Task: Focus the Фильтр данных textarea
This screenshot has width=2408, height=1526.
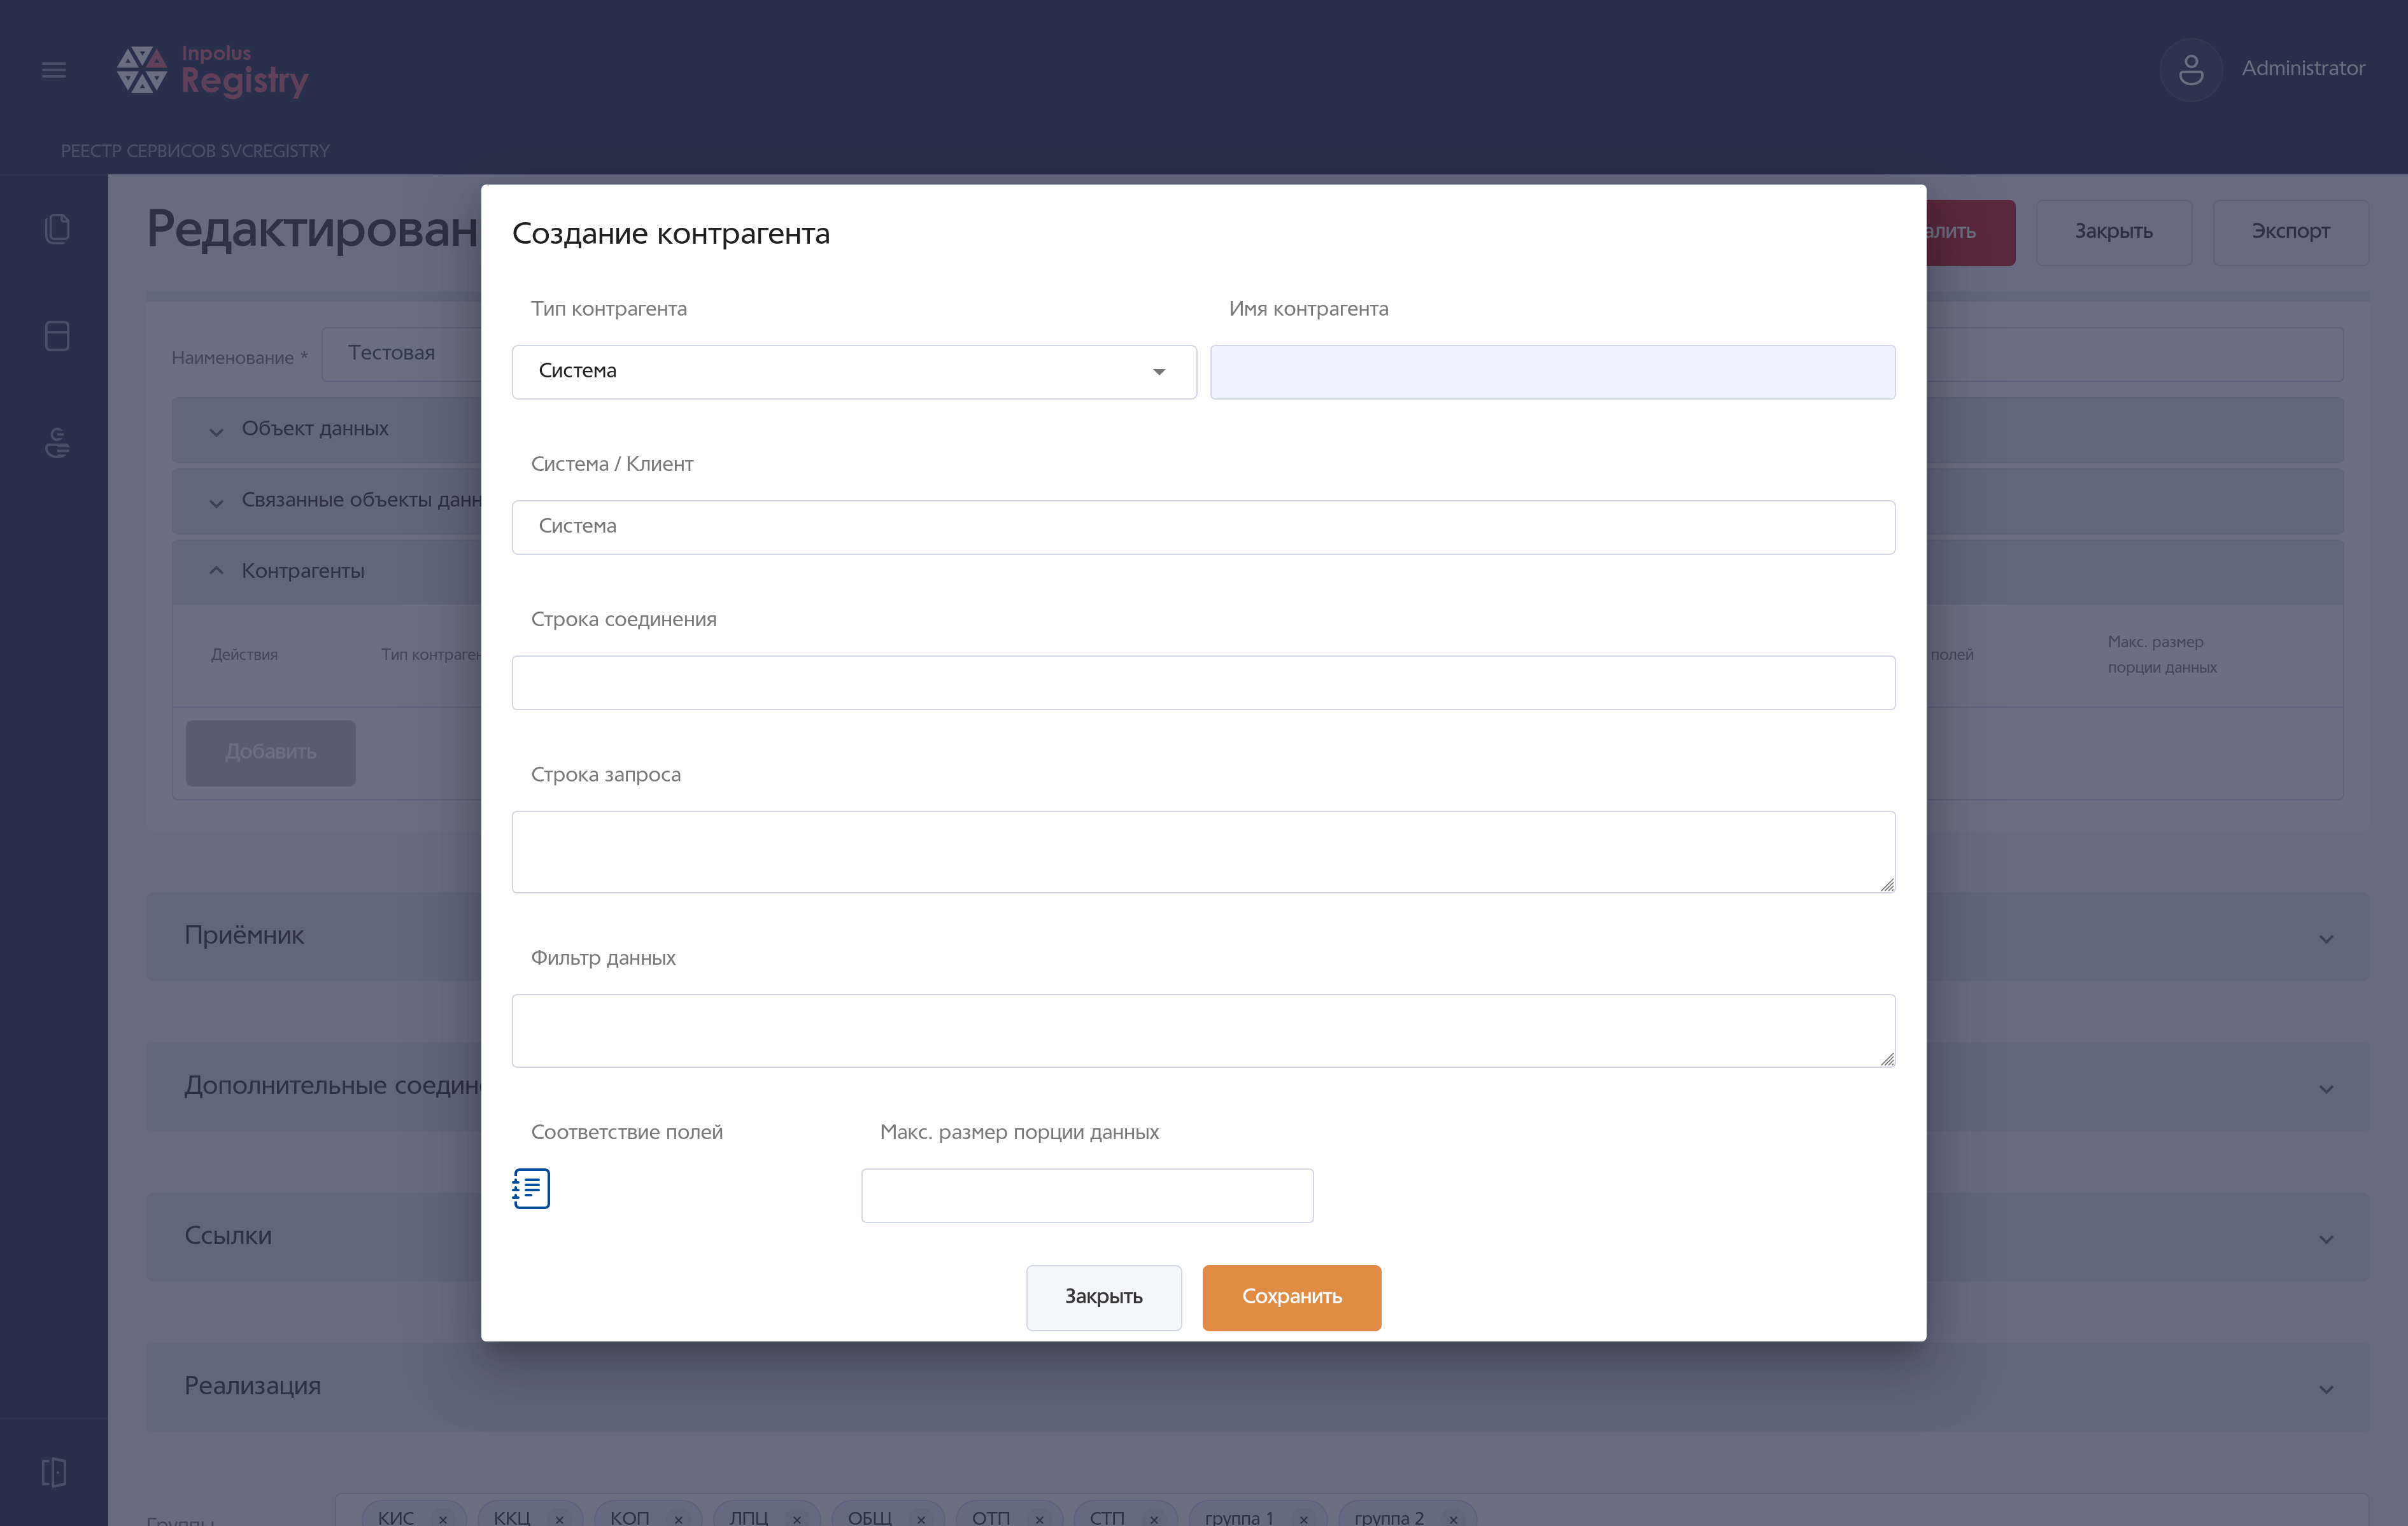Action: click(x=1203, y=1030)
